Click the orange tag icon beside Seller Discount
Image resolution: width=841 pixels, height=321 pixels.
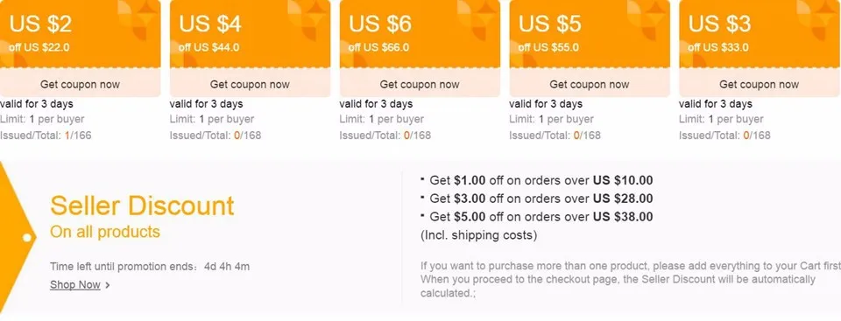click(x=18, y=237)
